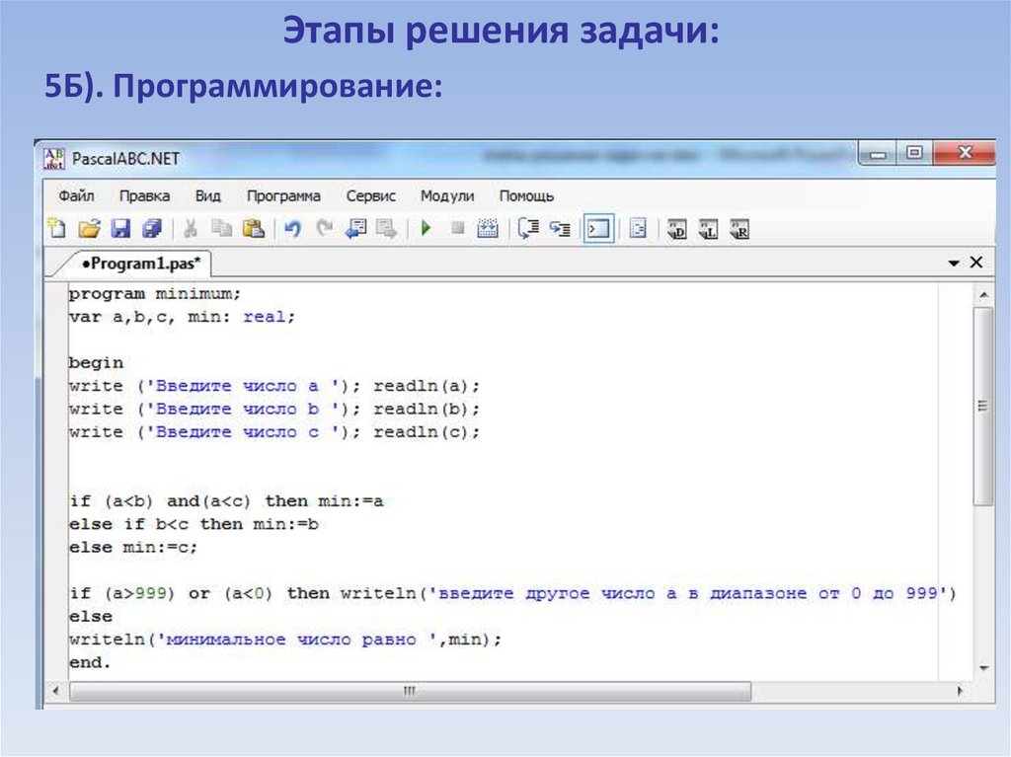Click the line 'else min:=c;'

coord(133,548)
